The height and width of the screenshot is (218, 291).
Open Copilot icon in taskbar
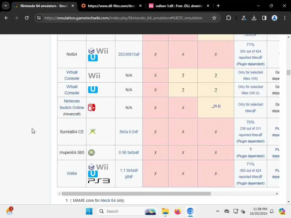(x=282, y=211)
